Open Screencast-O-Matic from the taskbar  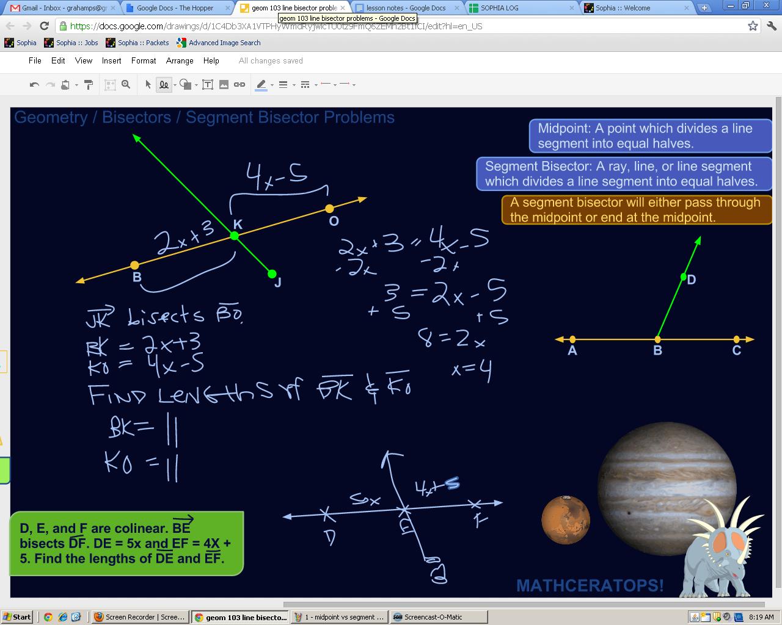point(439,617)
